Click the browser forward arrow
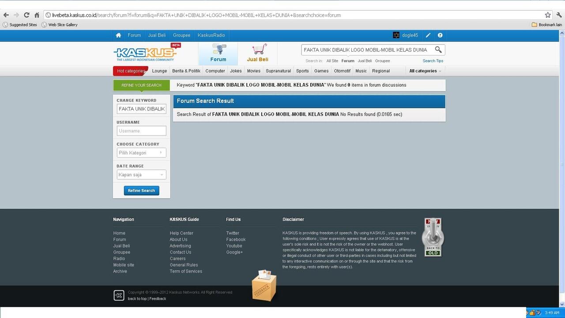 pyautogui.click(x=16, y=15)
